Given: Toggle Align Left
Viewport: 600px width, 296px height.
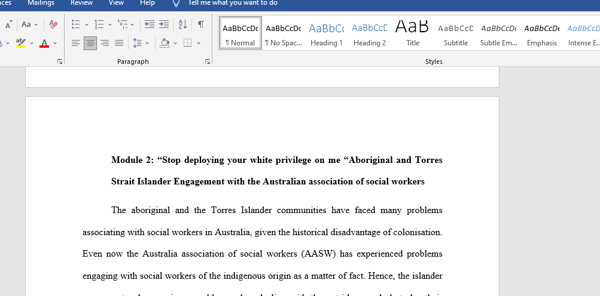Looking at the screenshot, I should pos(76,43).
